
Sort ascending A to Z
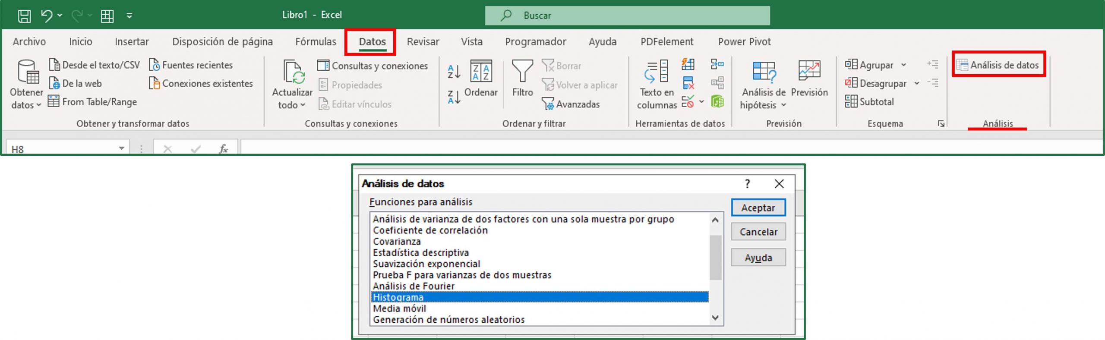click(x=454, y=72)
